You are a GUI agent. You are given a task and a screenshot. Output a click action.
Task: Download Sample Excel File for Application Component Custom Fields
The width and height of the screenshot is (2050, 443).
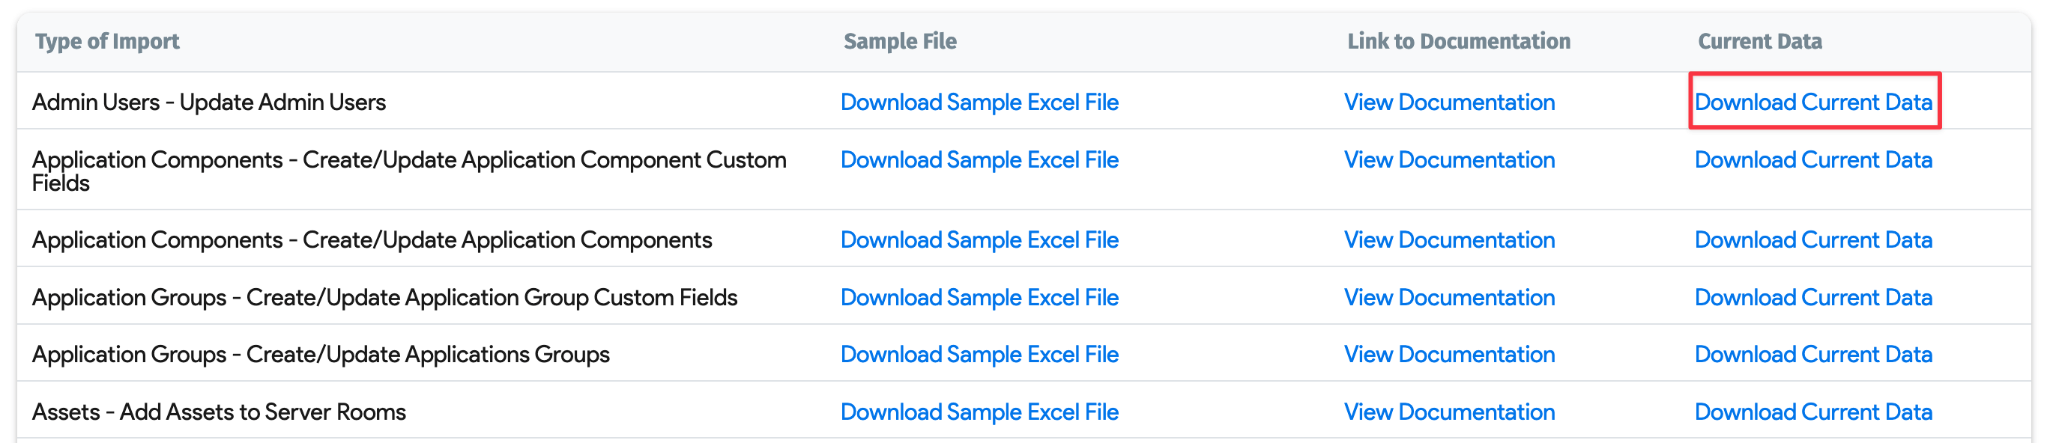tap(981, 159)
